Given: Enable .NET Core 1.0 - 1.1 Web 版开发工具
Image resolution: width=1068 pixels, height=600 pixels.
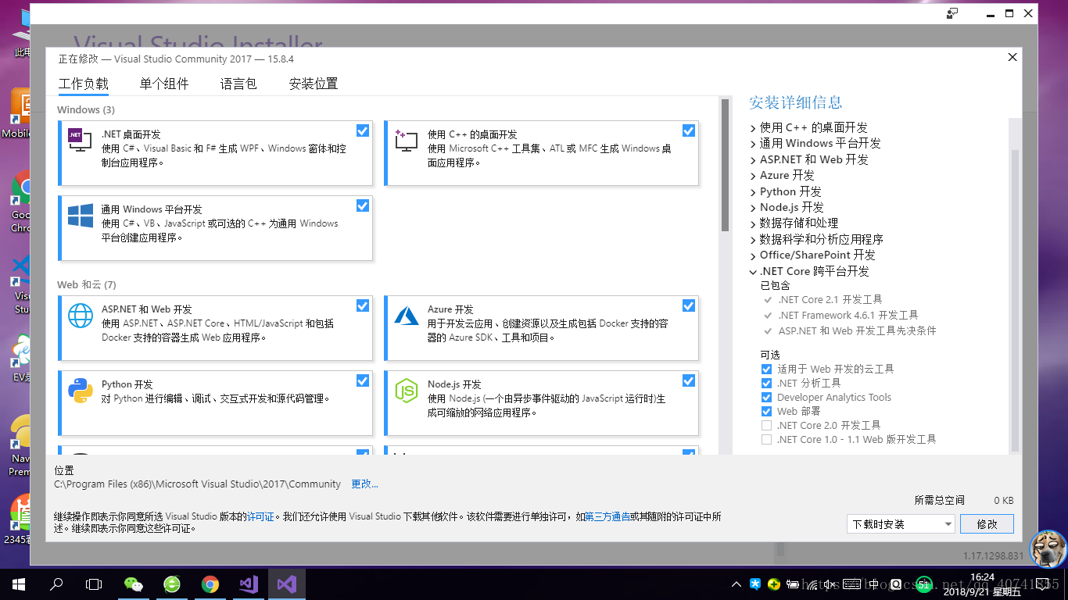Looking at the screenshot, I should [x=766, y=439].
